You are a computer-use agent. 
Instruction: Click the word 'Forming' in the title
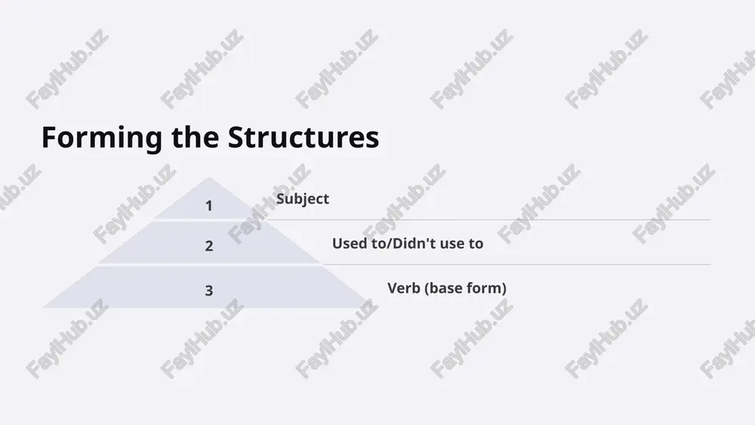click(102, 139)
